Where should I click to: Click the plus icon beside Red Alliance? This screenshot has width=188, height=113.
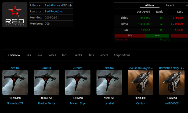(71, 5)
